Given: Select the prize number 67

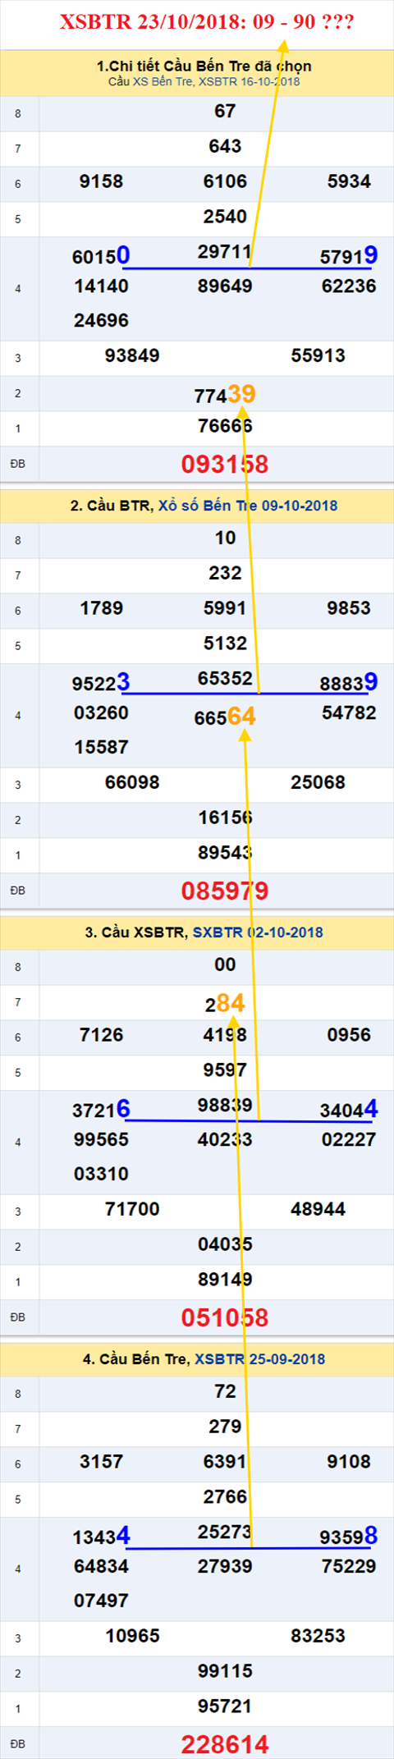Looking at the screenshot, I should [225, 111].
